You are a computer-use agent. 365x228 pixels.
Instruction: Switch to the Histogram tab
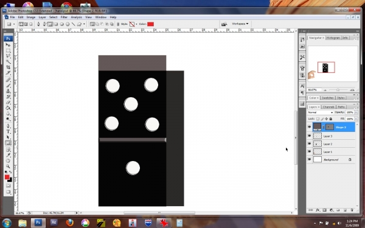(333, 38)
